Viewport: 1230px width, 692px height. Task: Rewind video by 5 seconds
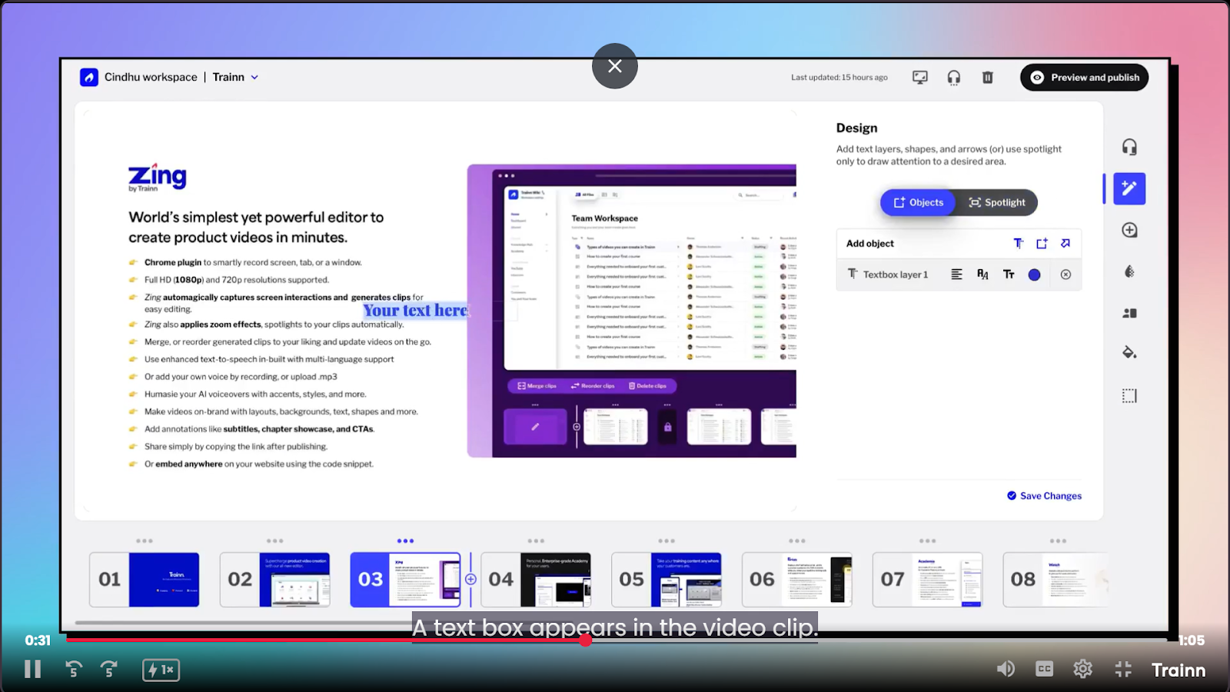74,670
